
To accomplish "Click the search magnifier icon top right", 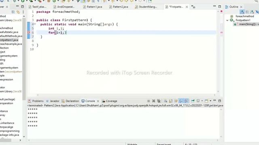I will coord(257,1).
